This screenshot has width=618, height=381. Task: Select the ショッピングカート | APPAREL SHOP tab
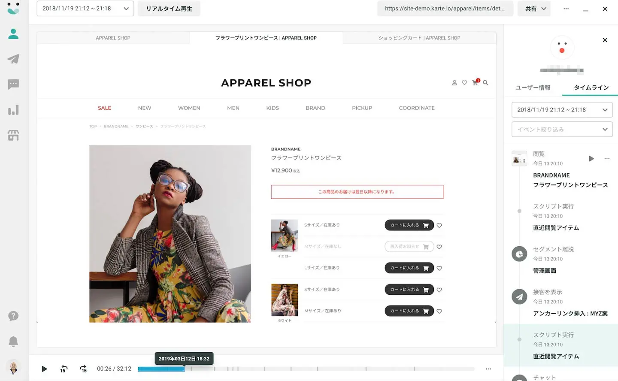[419, 38]
